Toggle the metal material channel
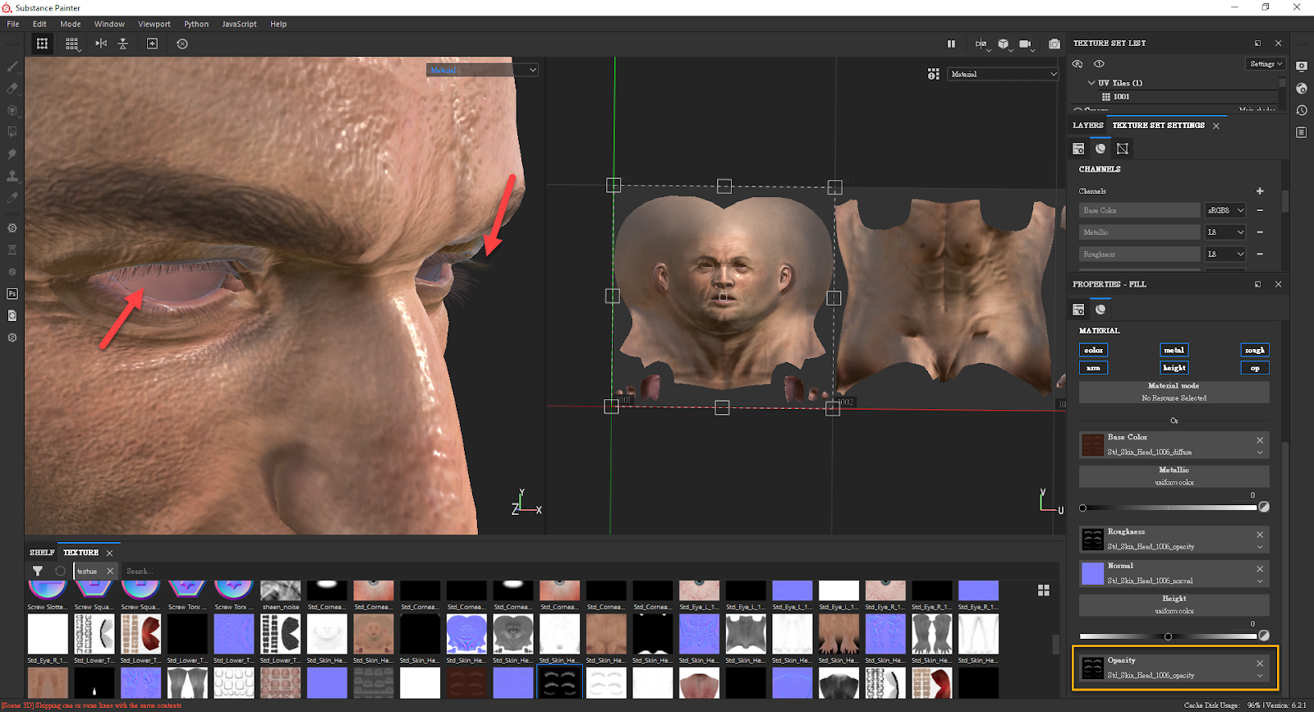 pyautogui.click(x=1174, y=350)
